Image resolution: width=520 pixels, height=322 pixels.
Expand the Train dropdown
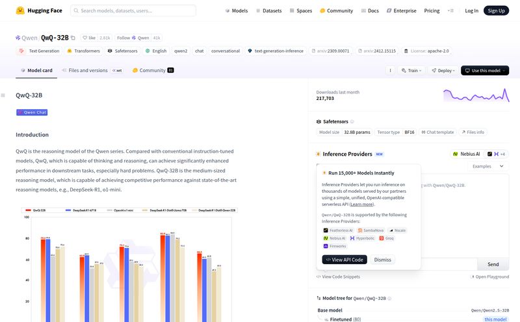(x=411, y=71)
